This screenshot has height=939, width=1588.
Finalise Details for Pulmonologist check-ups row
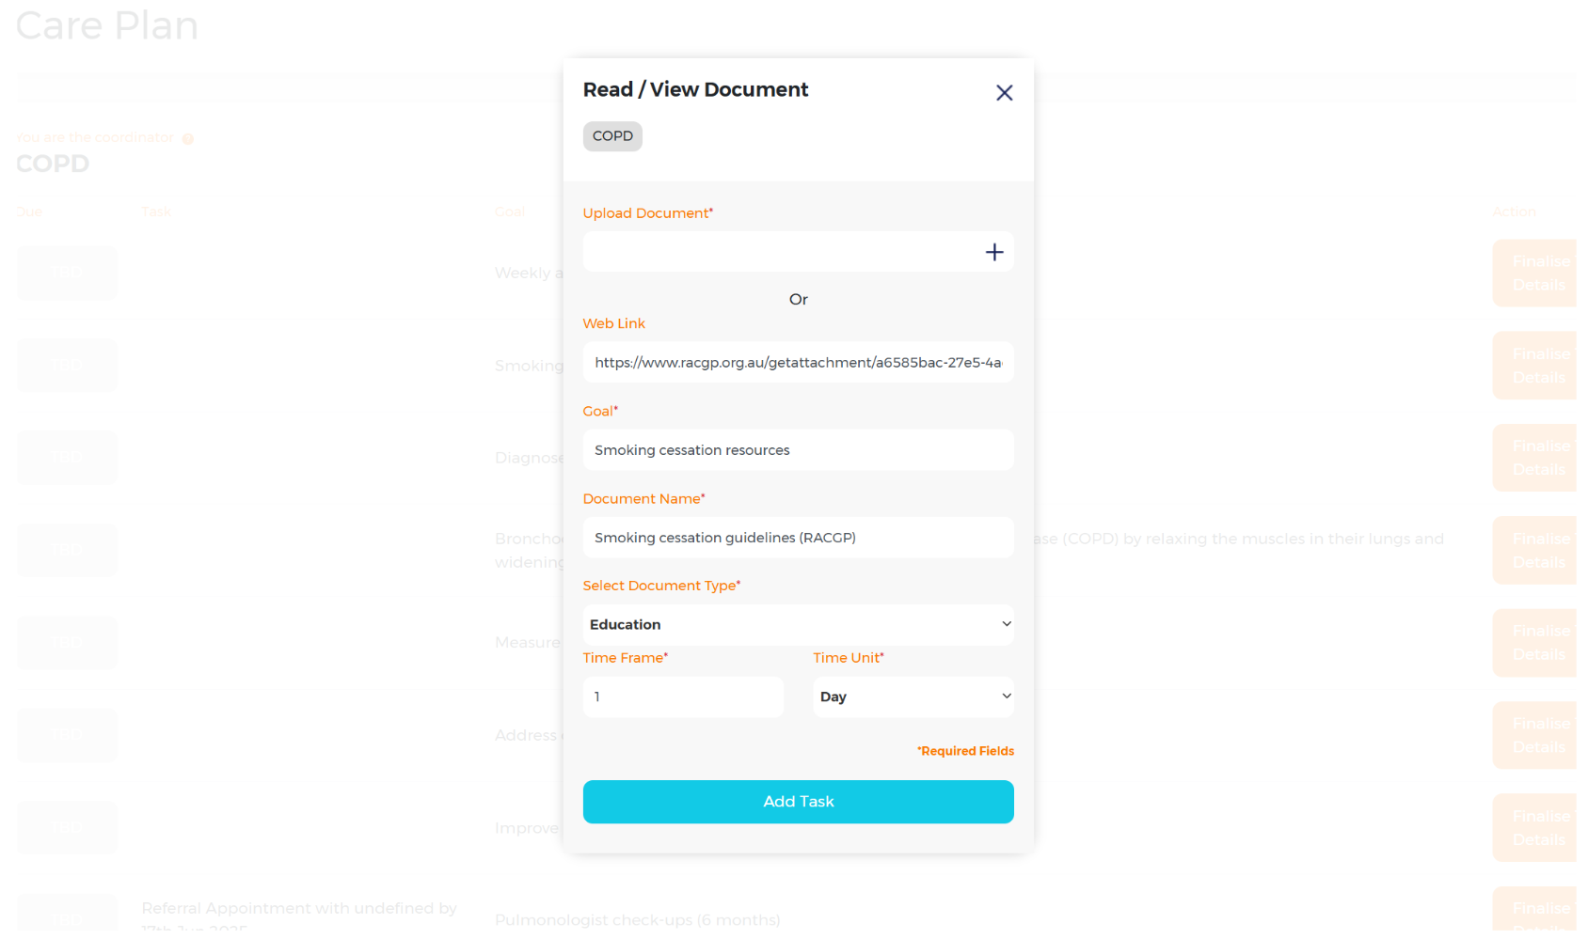point(1535,912)
